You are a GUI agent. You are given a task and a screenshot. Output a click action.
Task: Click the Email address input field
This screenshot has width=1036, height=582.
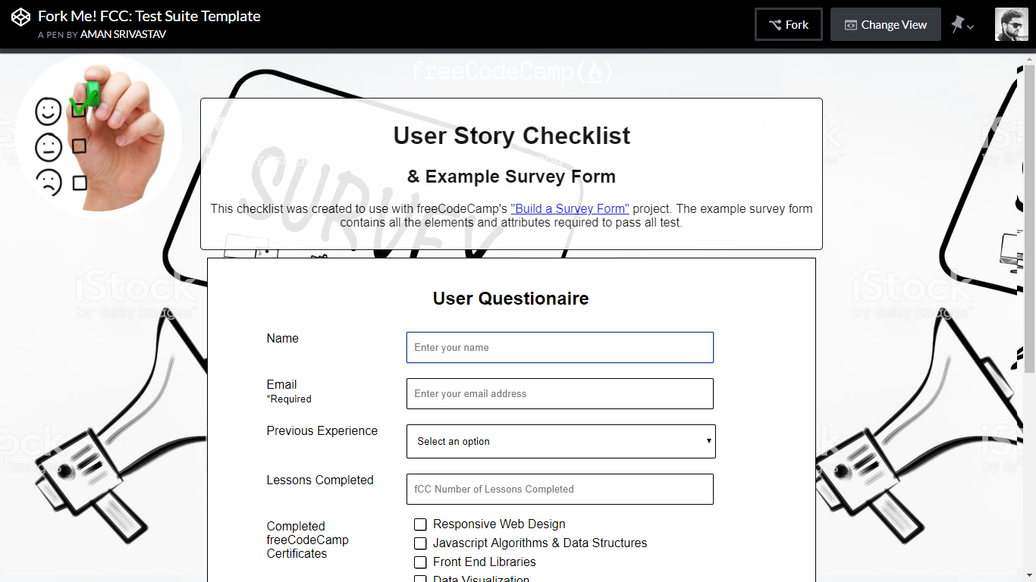point(560,393)
